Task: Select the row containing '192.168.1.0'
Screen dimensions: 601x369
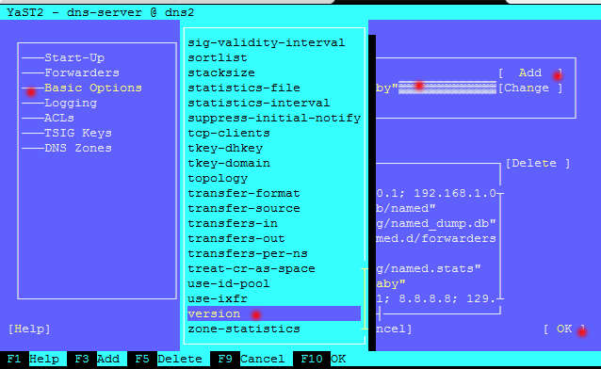Action: coord(436,193)
